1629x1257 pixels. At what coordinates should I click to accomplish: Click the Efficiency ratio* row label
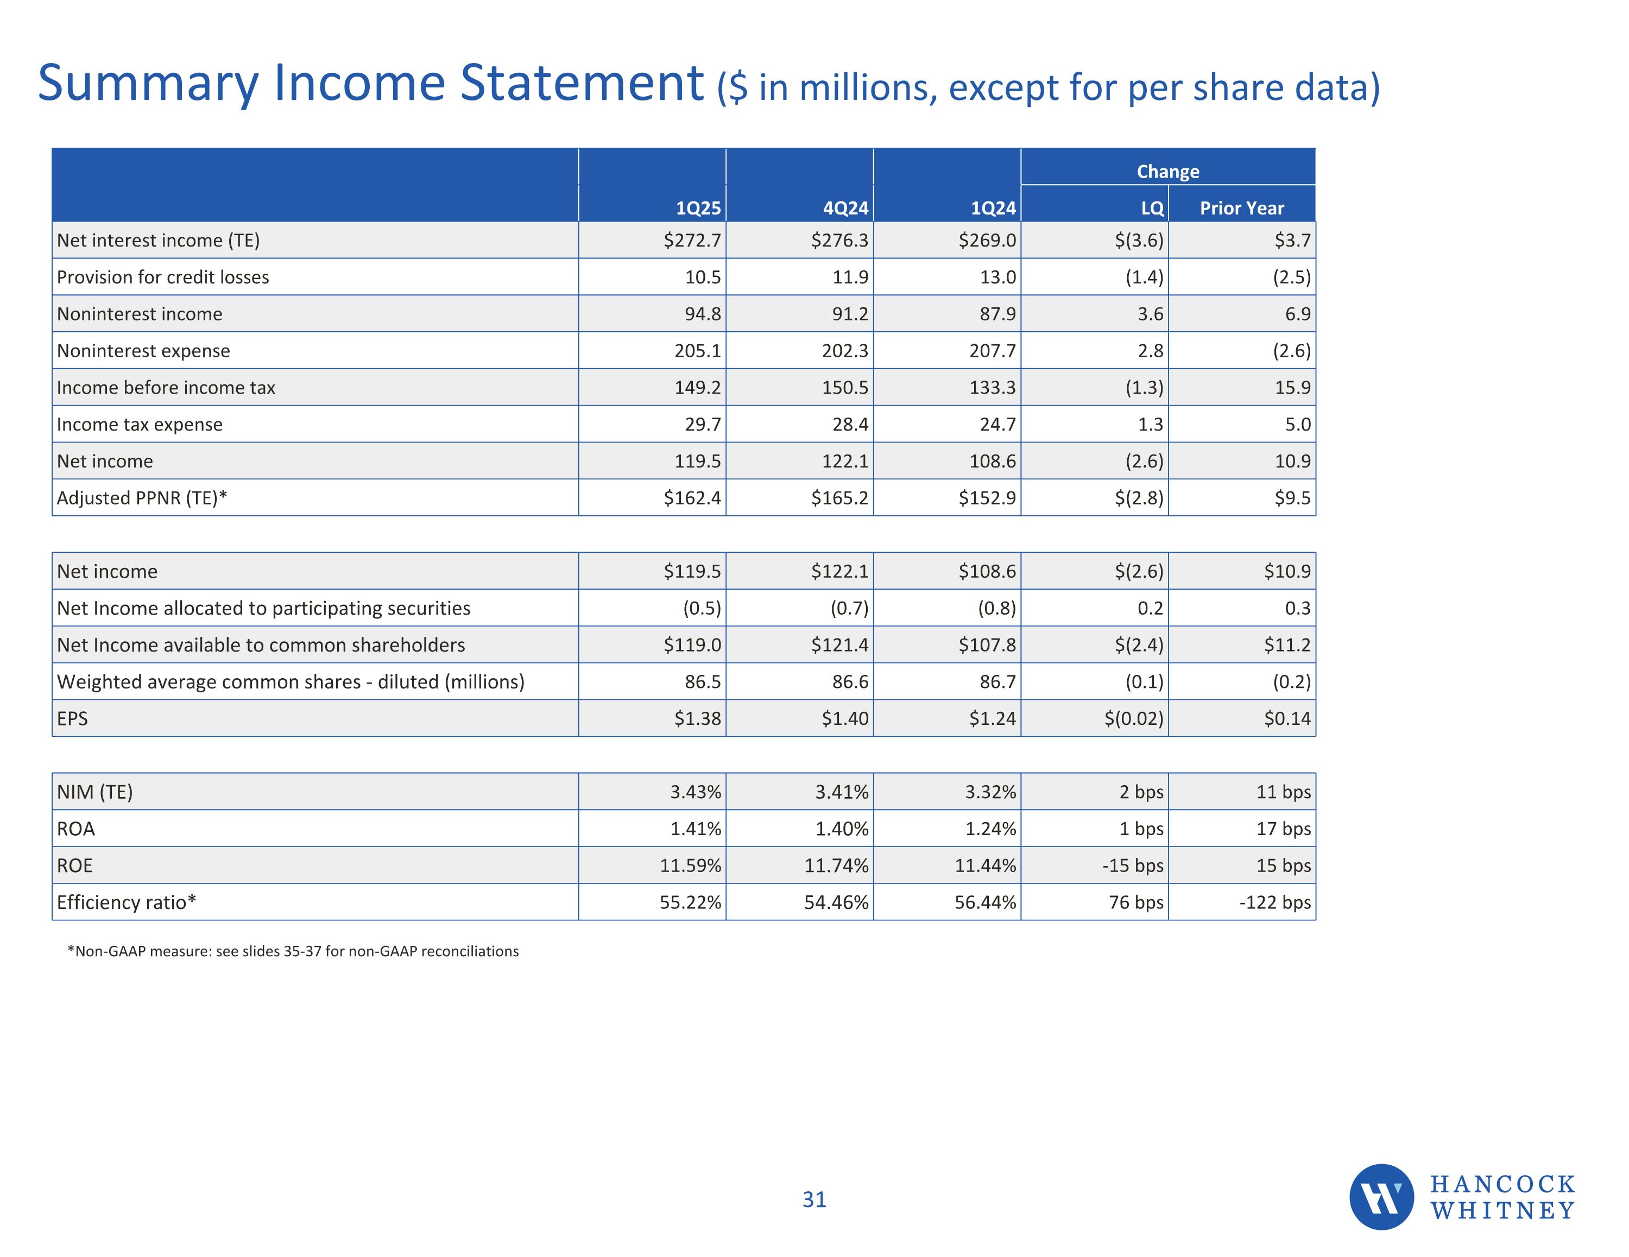[126, 902]
